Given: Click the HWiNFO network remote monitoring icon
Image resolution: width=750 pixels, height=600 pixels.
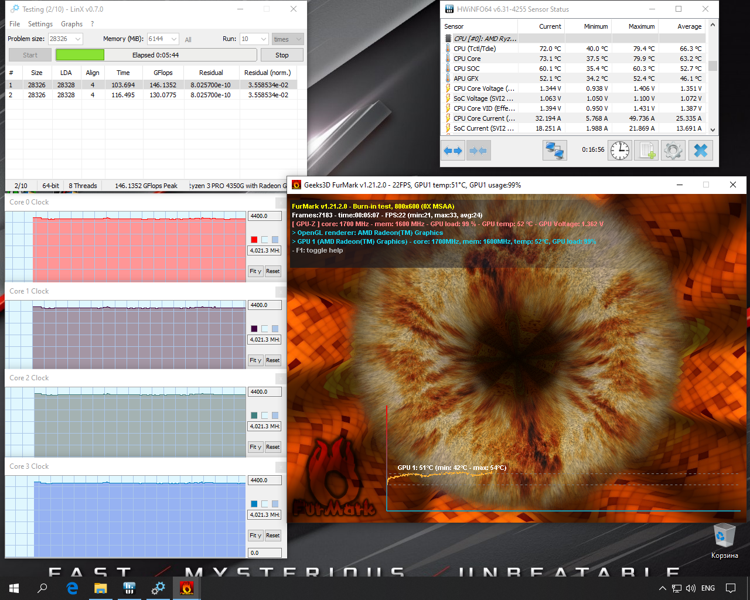Looking at the screenshot, I should click(x=554, y=151).
